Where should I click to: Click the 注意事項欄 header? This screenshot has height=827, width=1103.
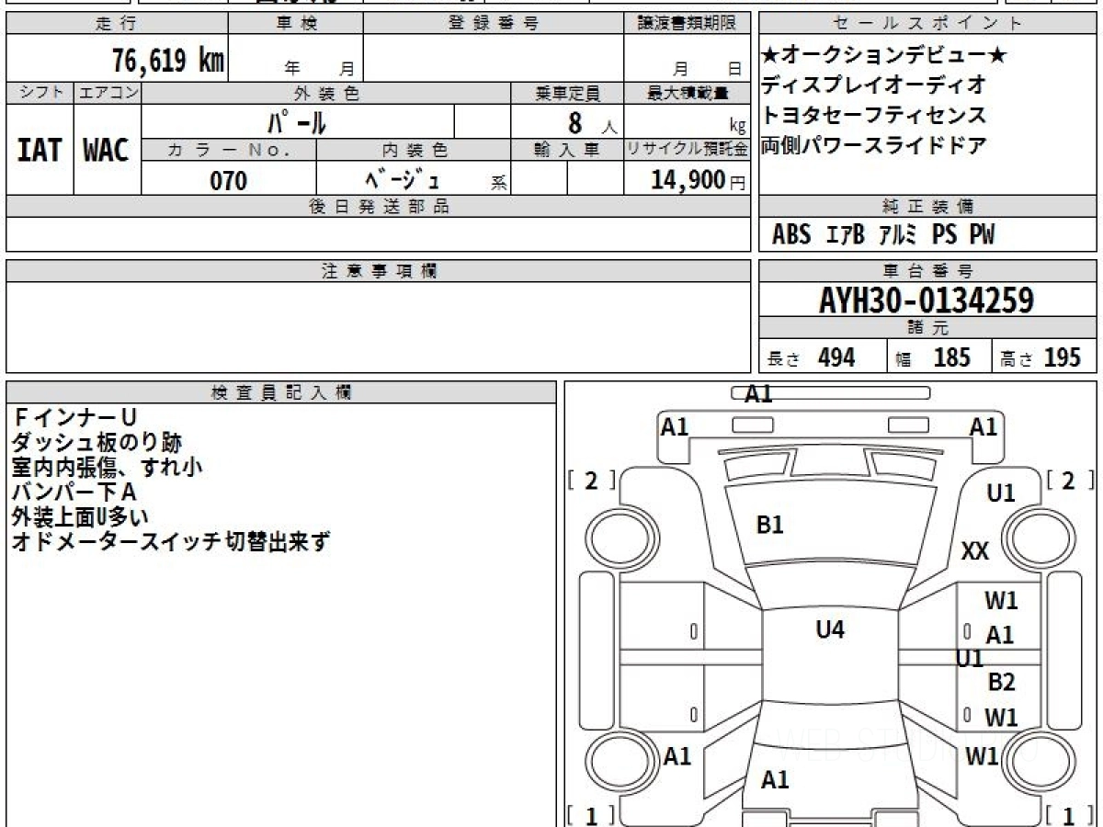(x=378, y=271)
